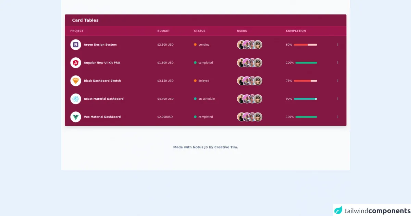The height and width of the screenshot is (216, 411).
Task: Click teal on schedule status dot
Action: (195, 99)
